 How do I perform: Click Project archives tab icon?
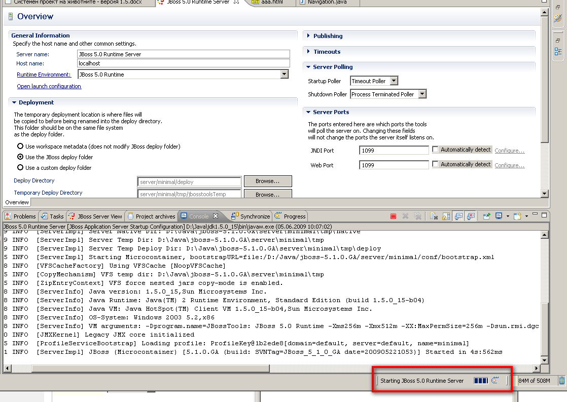(130, 216)
